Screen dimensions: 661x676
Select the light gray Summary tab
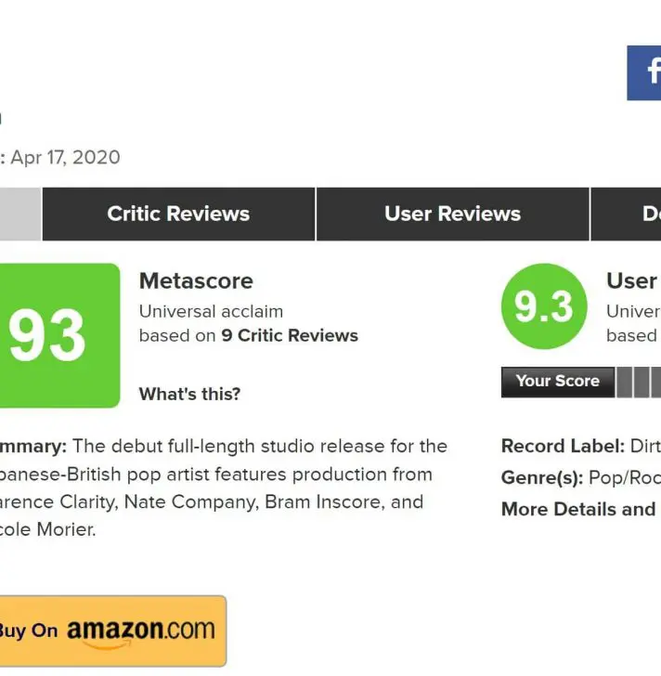point(19,214)
